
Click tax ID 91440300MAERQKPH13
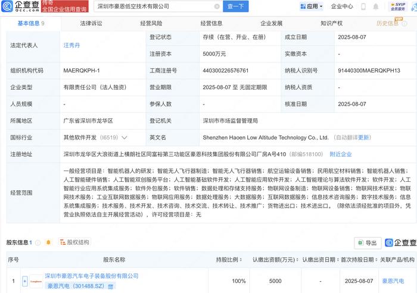369,71
